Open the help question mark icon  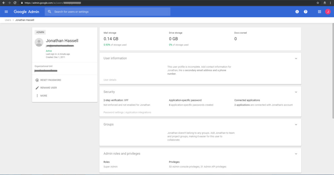(306, 12)
